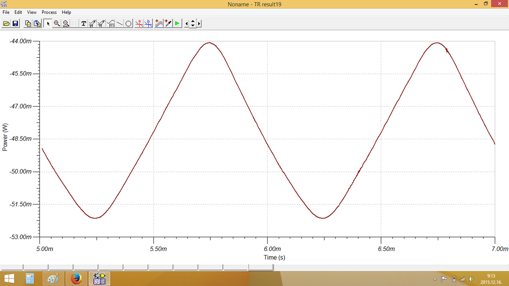The width and height of the screenshot is (509, 286).
Task: Click the 9:13 system clock
Action: coord(491,276)
